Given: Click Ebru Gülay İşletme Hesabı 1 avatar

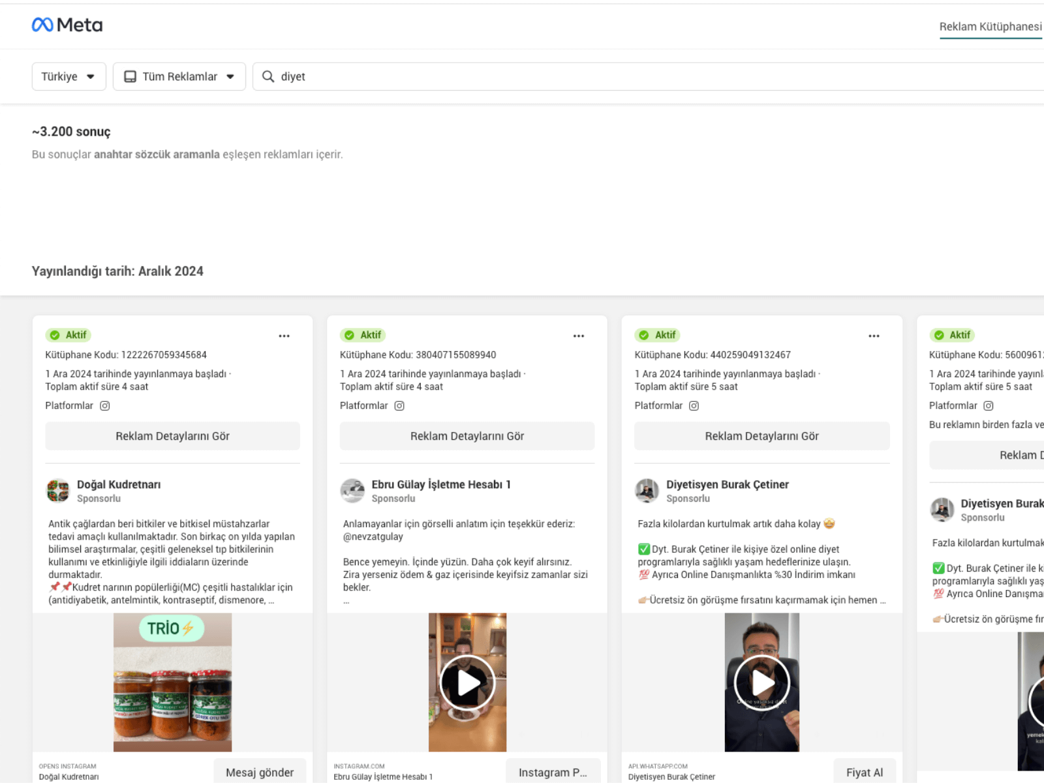Looking at the screenshot, I should pyautogui.click(x=352, y=491).
